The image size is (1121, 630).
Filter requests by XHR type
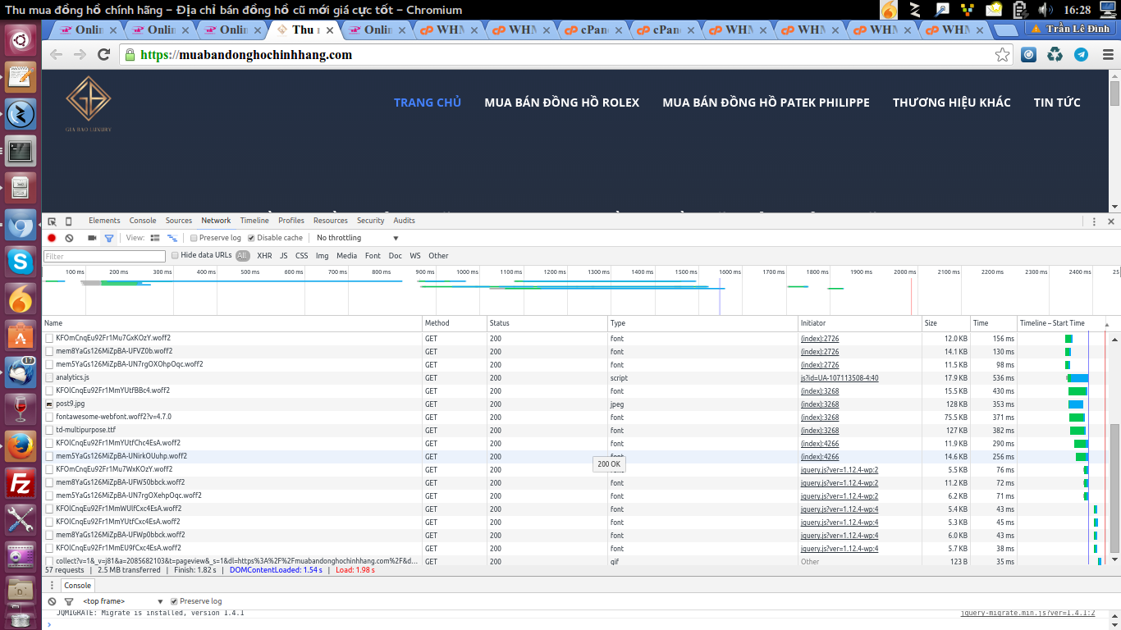point(264,256)
